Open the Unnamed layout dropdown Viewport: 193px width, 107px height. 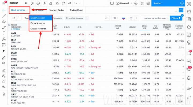coord(124,3)
